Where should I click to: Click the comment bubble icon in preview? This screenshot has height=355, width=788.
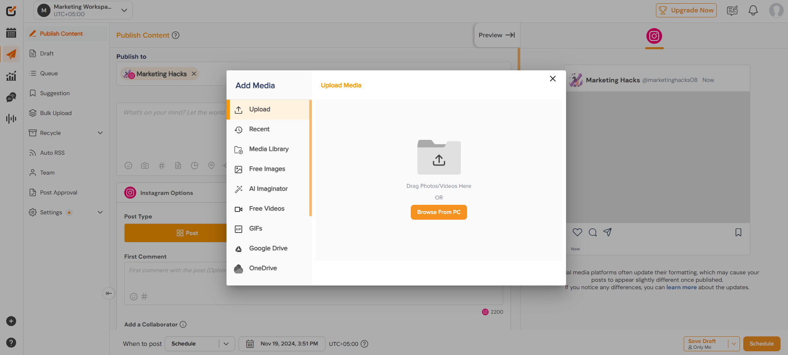pyautogui.click(x=593, y=232)
